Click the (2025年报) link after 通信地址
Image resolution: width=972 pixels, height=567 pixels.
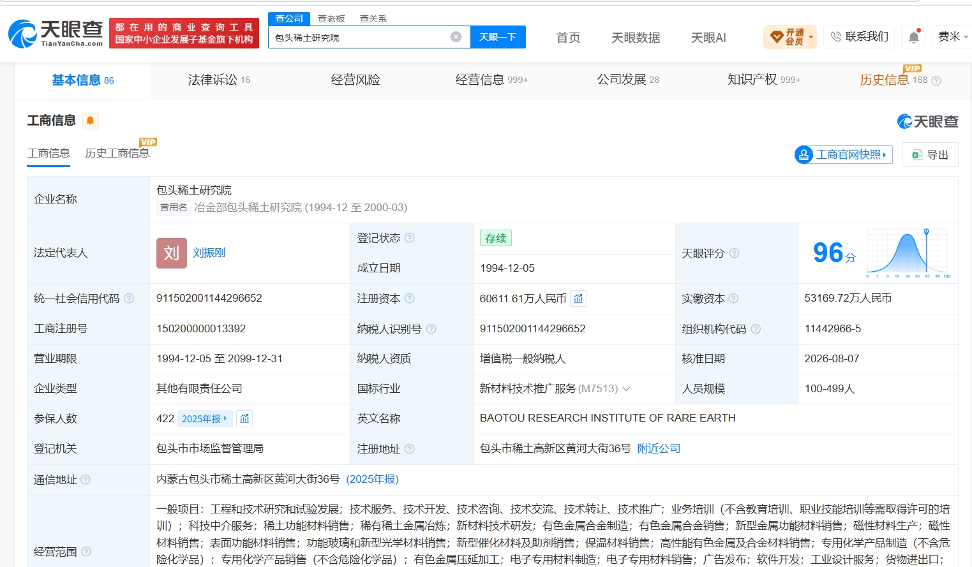pos(372,479)
